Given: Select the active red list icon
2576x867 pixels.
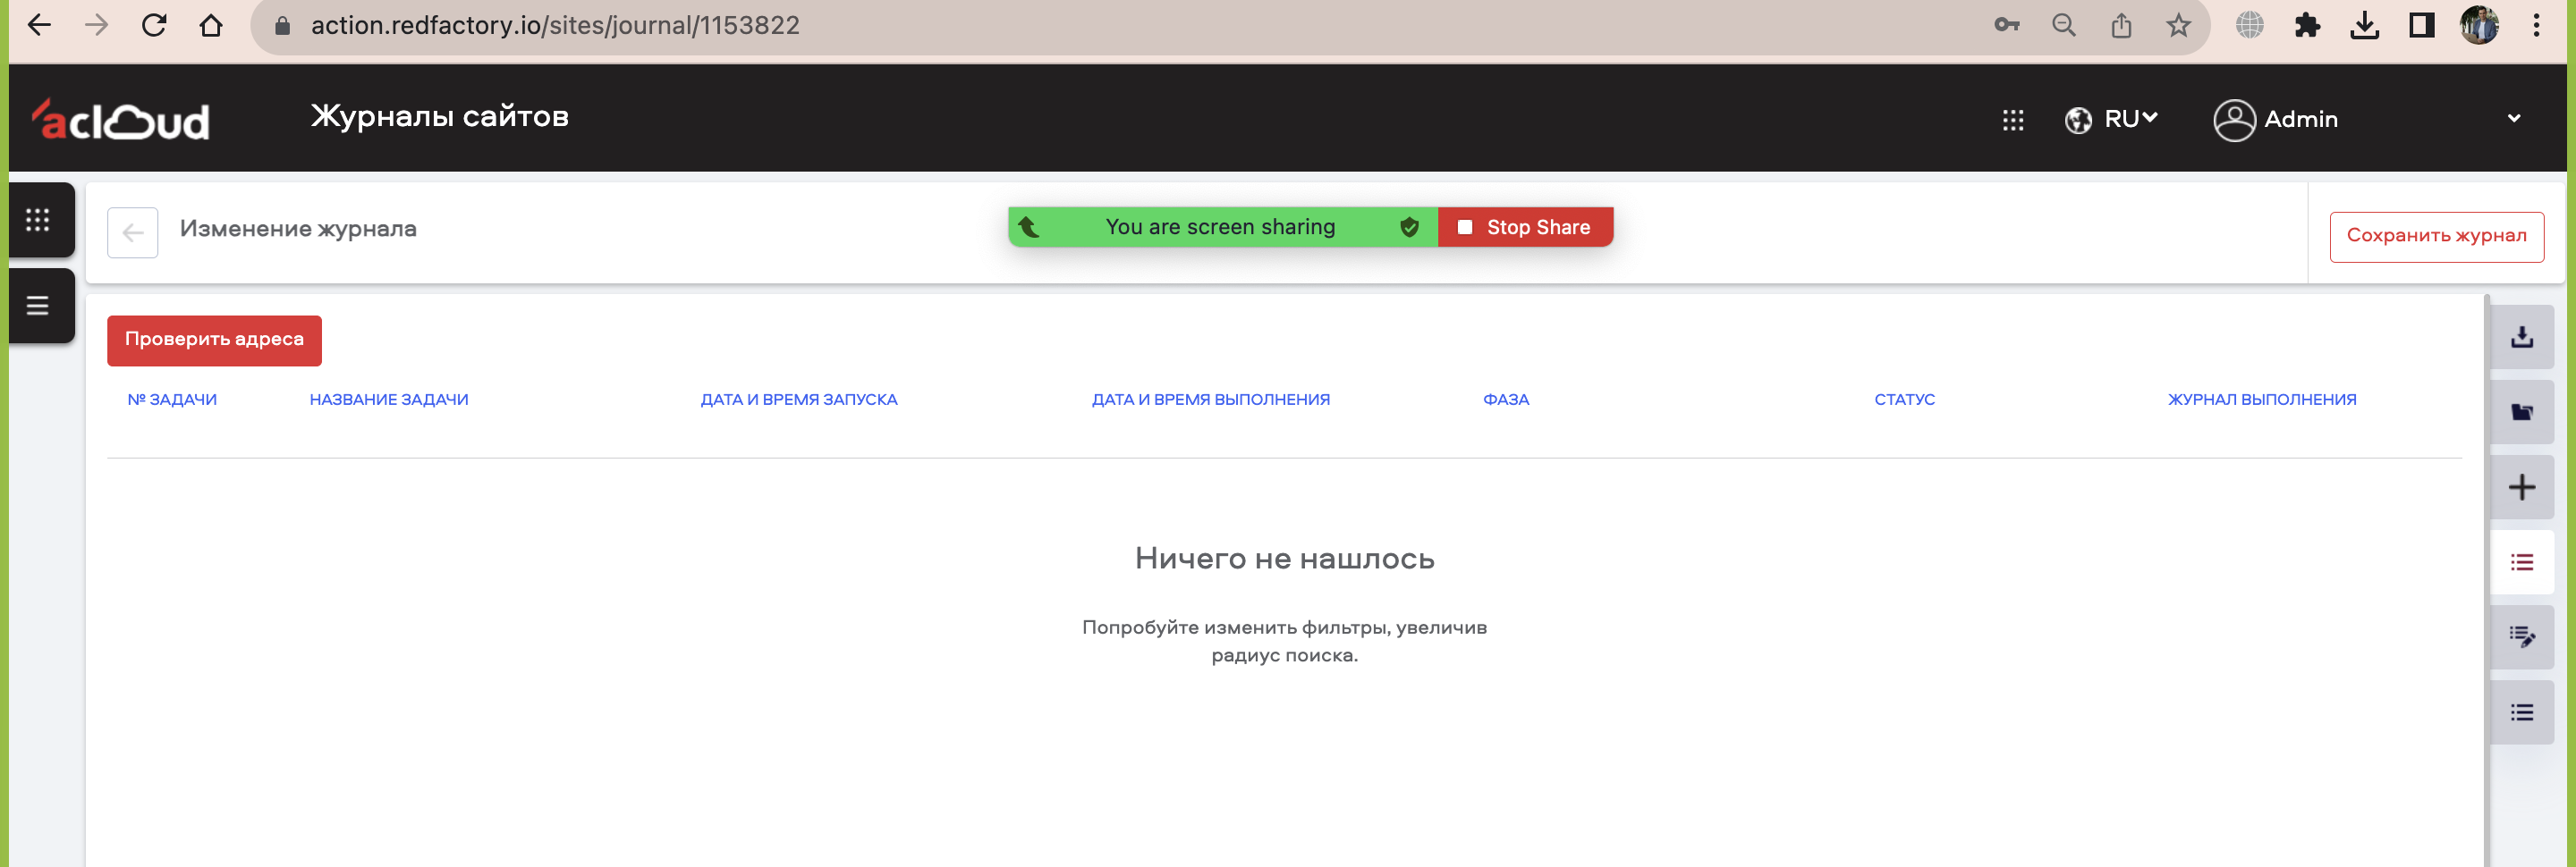Looking at the screenshot, I should (x=2522, y=562).
